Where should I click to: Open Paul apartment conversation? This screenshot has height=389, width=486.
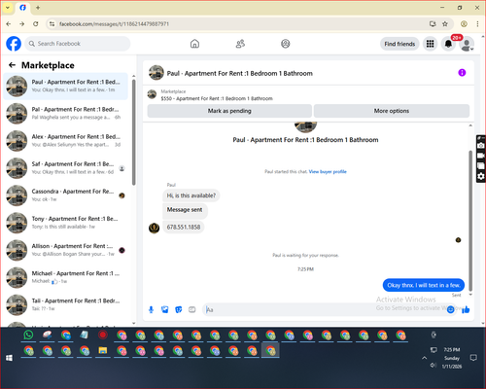point(66,87)
